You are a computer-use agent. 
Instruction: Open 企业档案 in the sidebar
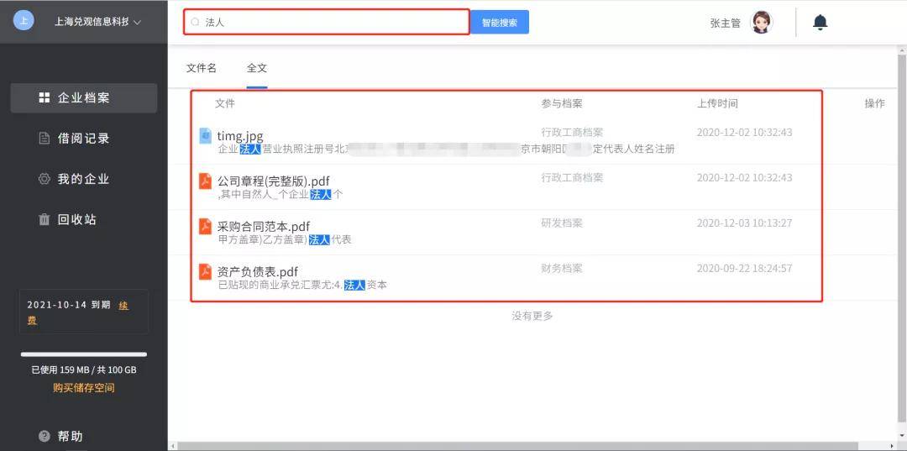click(x=84, y=97)
